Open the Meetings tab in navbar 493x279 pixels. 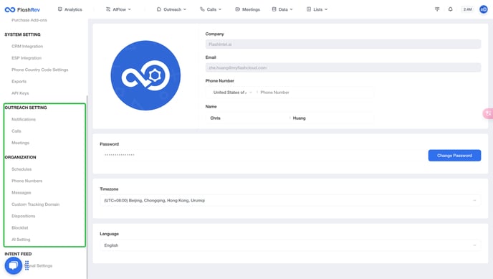point(247,9)
